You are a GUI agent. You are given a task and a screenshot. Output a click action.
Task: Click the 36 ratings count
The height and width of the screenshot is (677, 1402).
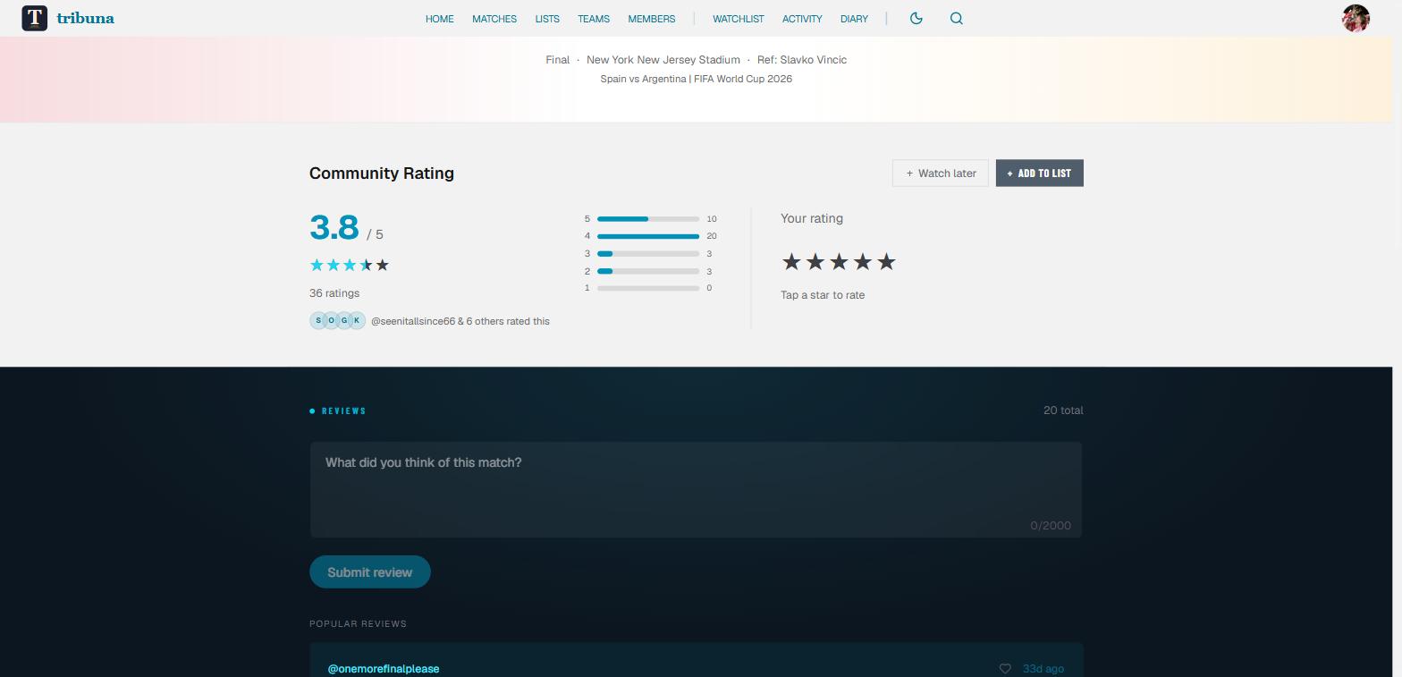point(334,293)
